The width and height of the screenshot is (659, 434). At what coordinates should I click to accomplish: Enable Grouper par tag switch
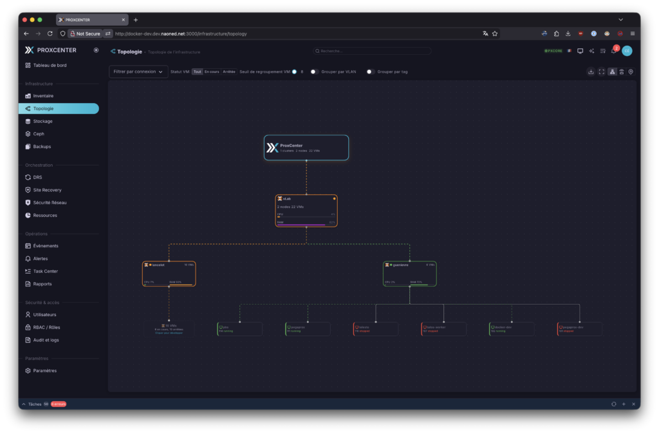click(370, 72)
